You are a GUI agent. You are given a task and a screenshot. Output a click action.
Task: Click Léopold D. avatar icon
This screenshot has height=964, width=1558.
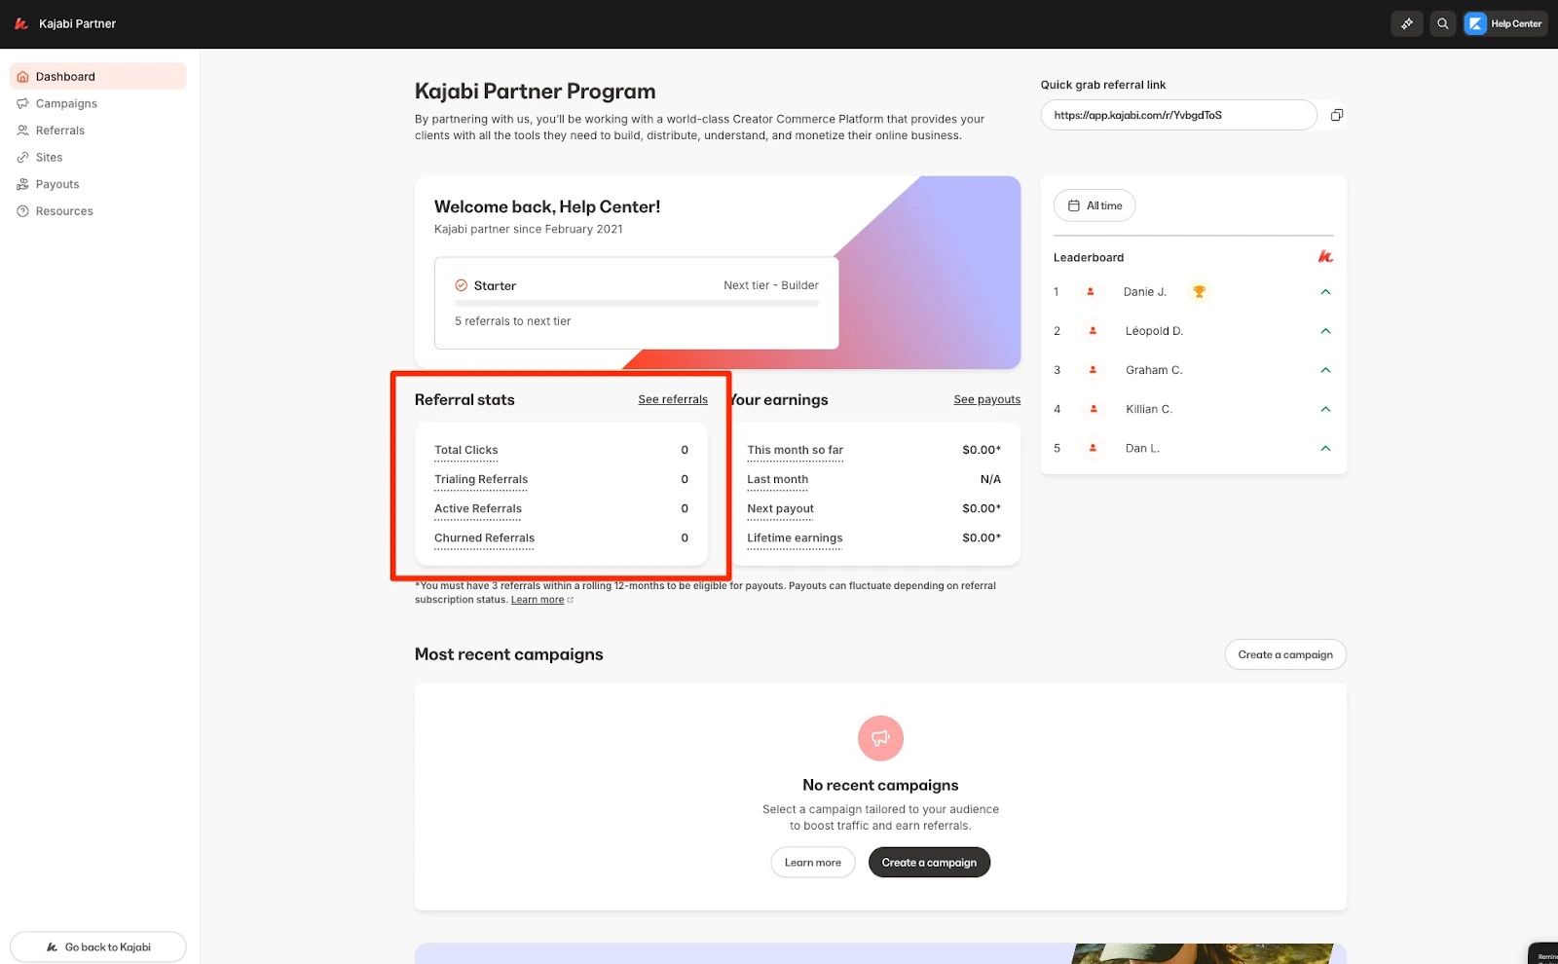pos(1093,331)
